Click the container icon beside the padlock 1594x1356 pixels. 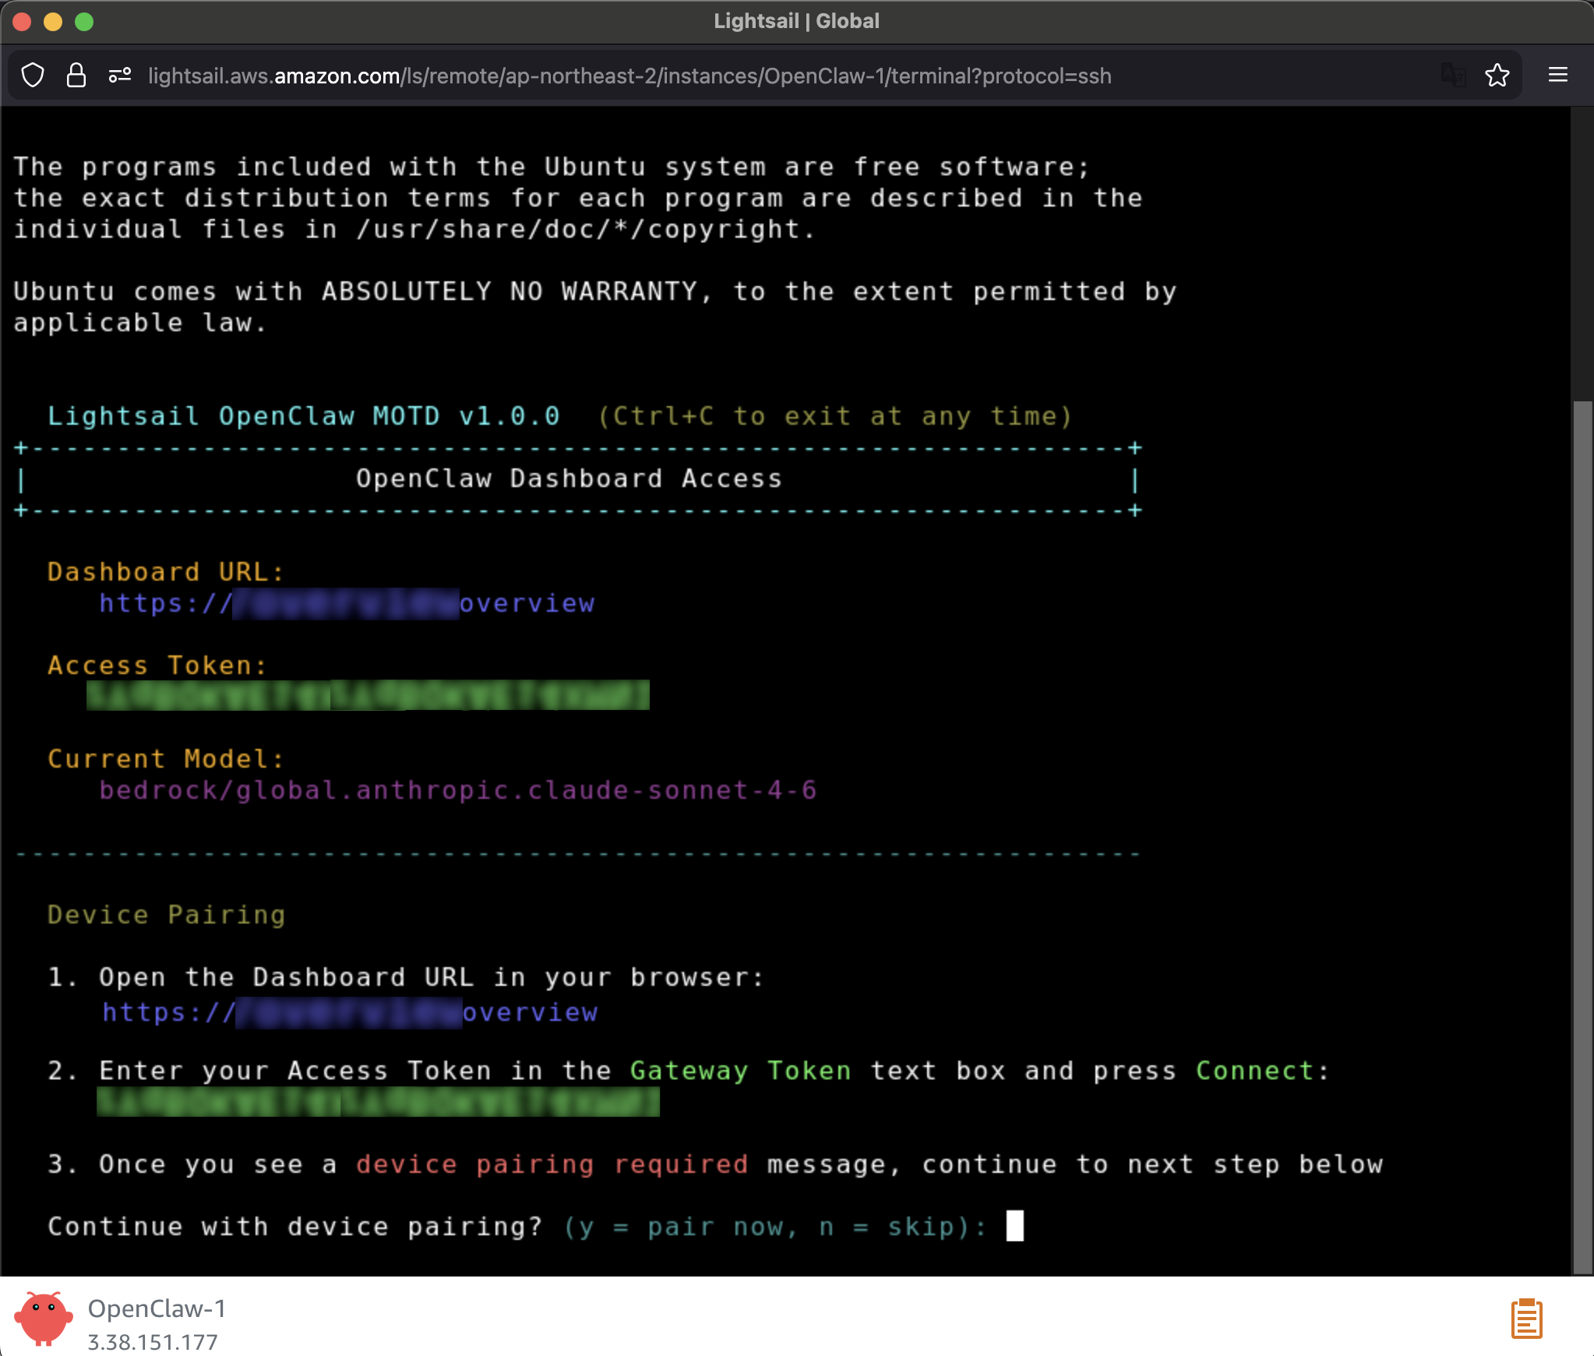[120, 75]
